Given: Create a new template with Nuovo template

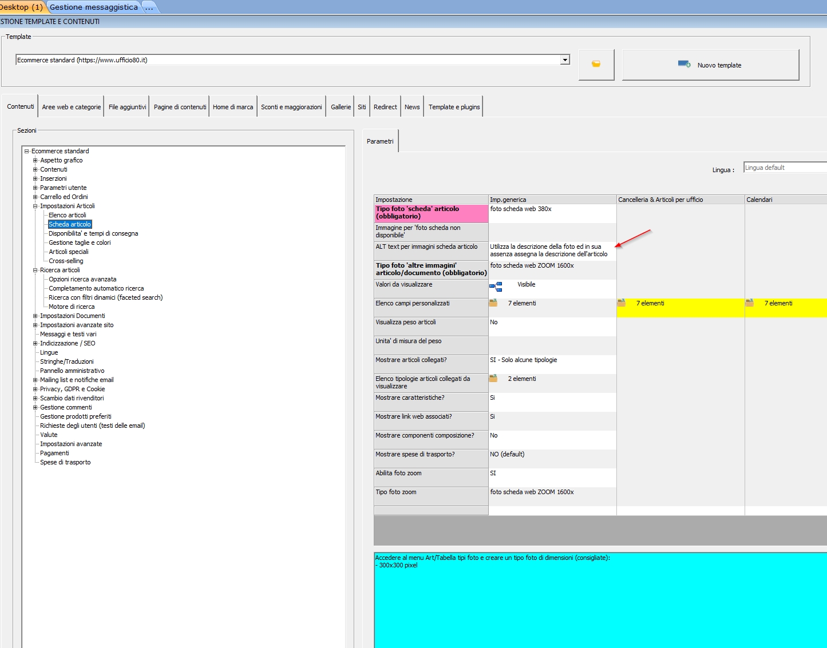Looking at the screenshot, I should [710, 65].
